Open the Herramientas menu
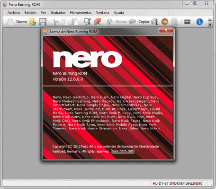This screenshot has height=189, width=216. point(81,13)
